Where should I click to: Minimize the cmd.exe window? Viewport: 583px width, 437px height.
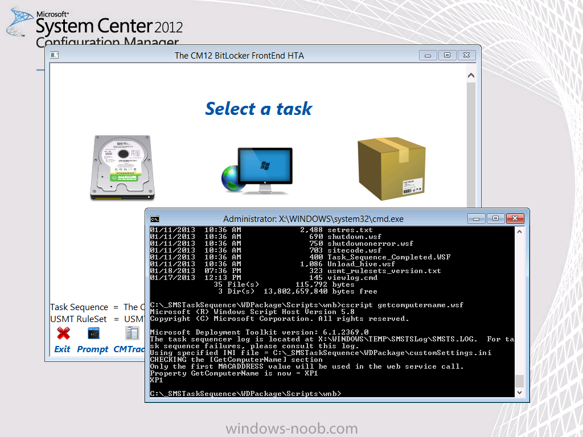tap(477, 218)
